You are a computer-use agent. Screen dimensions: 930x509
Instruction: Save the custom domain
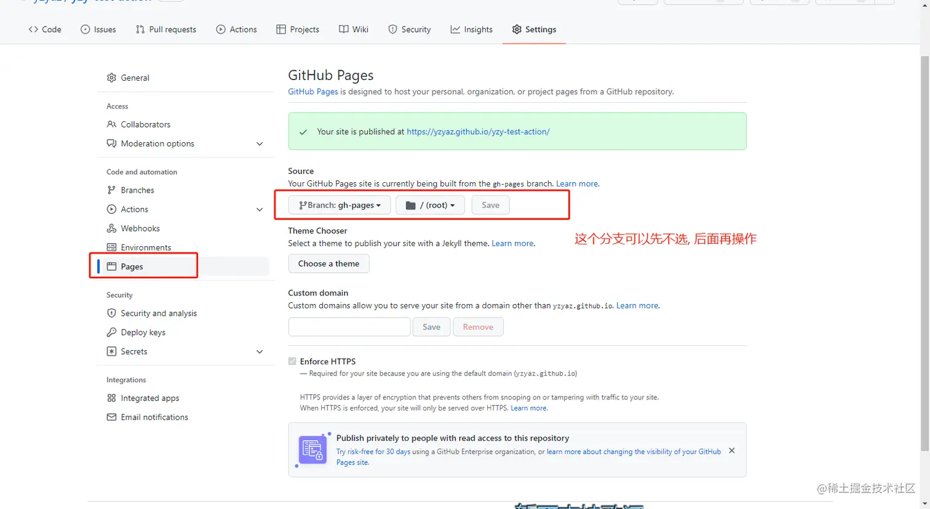pos(431,327)
